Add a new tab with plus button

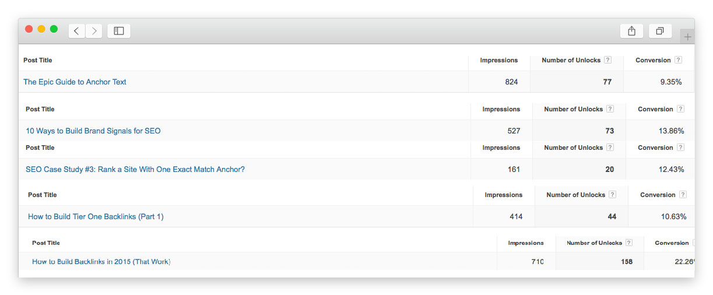pos(687,37)
